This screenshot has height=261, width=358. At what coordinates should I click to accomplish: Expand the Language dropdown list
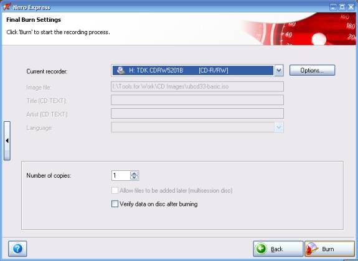(x=279, y=127)
